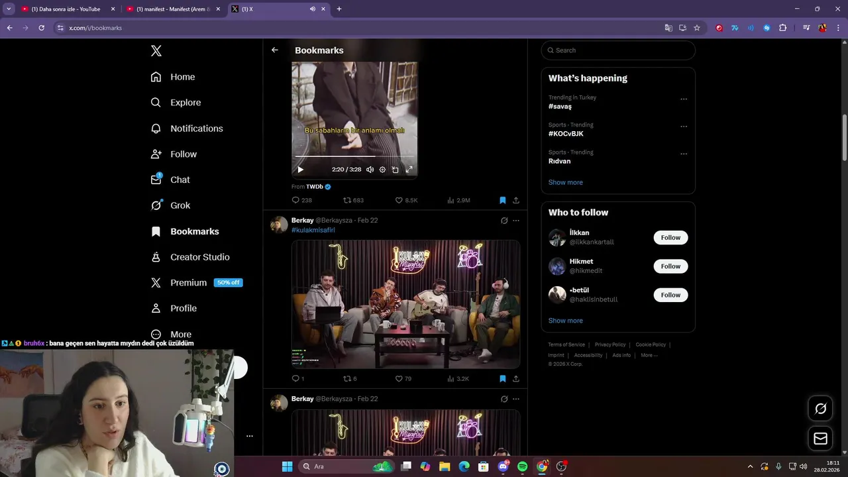The width and height of the screenshot is (848, 477).
Task: Go back with the Bookmarks arrow
Action: pos(275,50)
